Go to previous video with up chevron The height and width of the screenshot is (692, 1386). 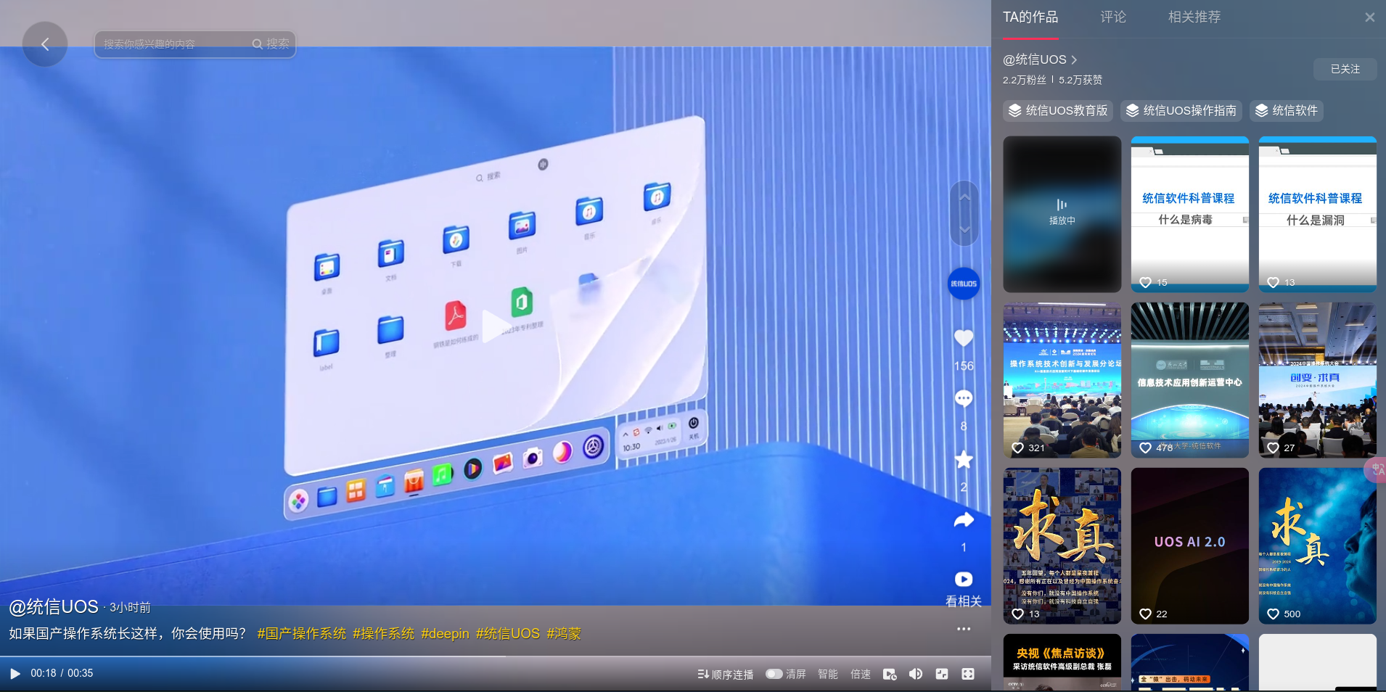point(964,197)
